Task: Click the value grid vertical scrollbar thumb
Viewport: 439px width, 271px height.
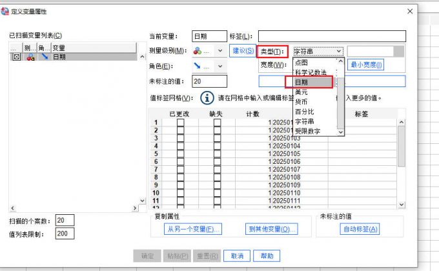Action: tap(402, 146)
